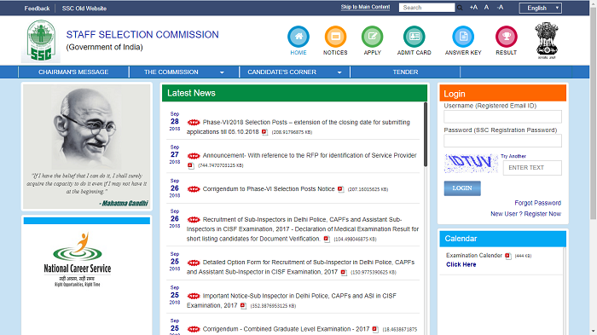This screenshot has width=597, height=335.
Task: Increase font size with +A
Action: pyautogui.click(x=473, y=7)
